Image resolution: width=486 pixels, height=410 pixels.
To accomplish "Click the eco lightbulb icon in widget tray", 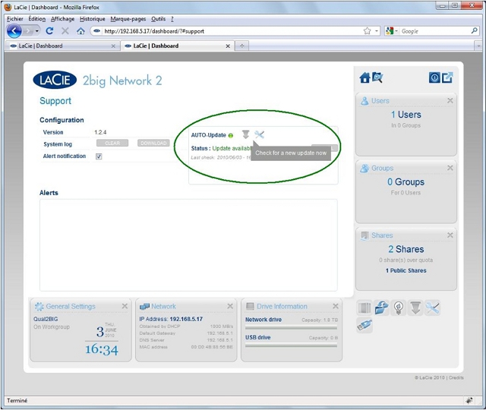I will [399, 307].
